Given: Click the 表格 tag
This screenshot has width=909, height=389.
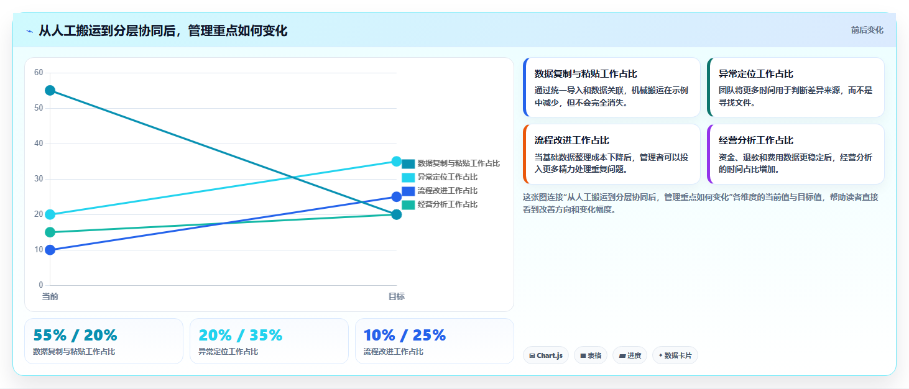Looking at the screenshot, I should [591, 355].
